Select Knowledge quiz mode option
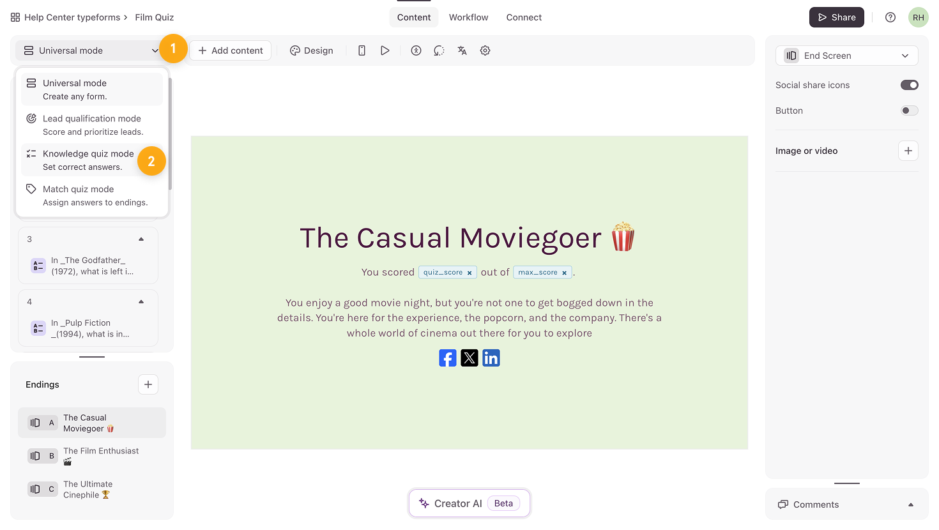This screenshot has width=939, height=530. (88, 160)
